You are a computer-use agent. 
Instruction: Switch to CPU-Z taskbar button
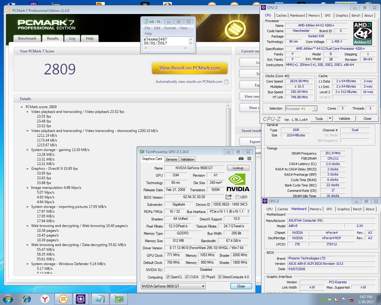tap(81, 299)
